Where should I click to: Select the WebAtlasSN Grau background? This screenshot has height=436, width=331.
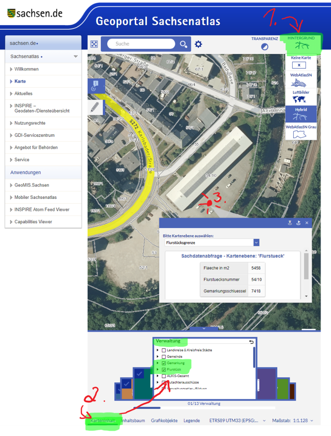[301, 131]
